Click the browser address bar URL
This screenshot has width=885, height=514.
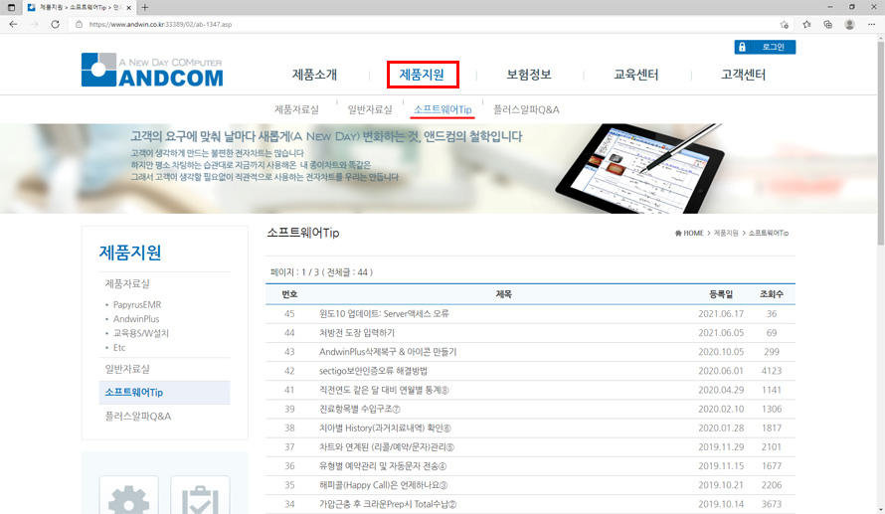point(160,24)
